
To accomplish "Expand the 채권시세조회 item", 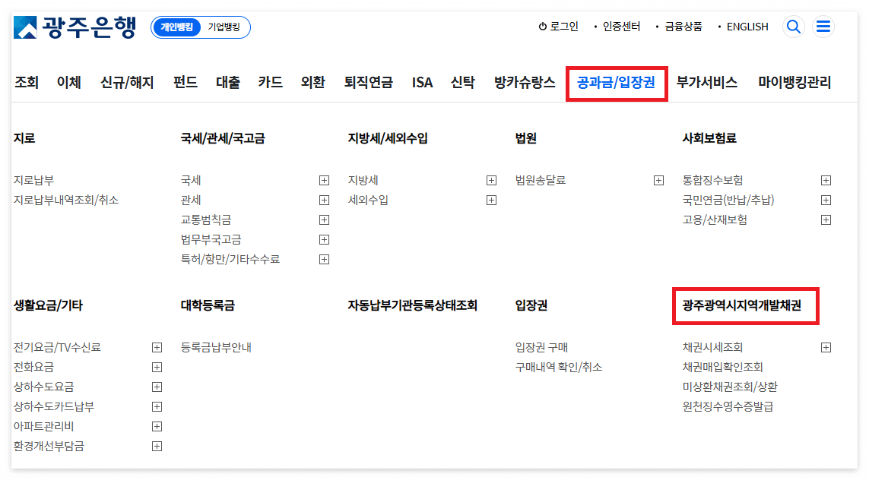I will click(x=826, y=347).
